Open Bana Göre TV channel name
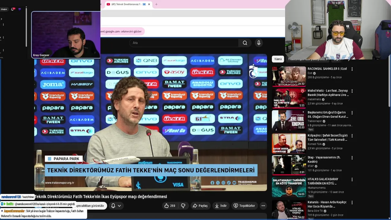 pos(315,211)
